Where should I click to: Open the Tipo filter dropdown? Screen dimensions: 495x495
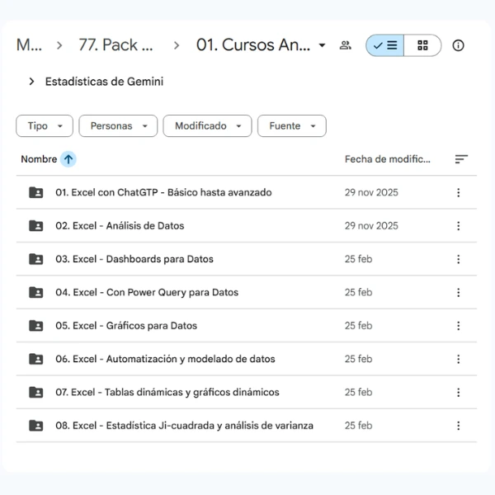[45, 126]
